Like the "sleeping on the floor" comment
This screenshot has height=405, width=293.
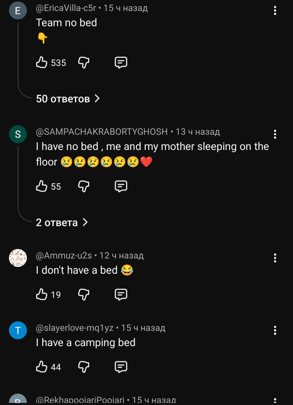click(x=42, y=186)
